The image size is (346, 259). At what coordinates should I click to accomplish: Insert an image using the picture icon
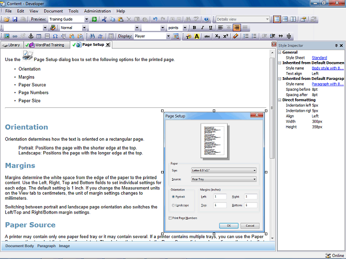(x=6, y=36)
